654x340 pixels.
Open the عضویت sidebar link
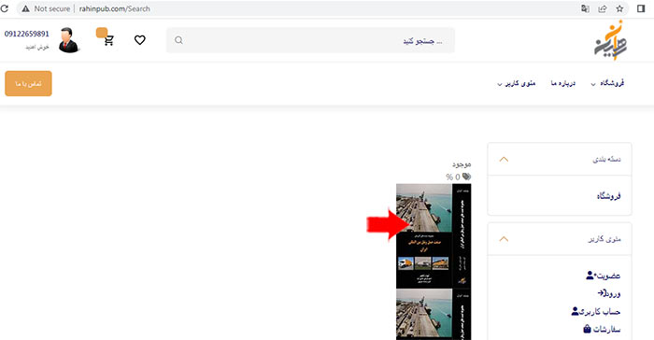point(604,276)
